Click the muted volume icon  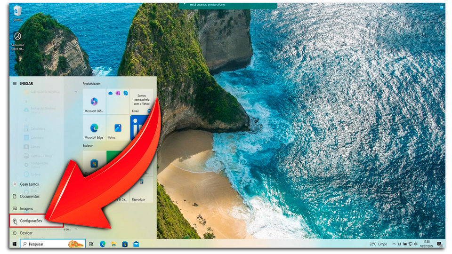tap(416, 244)
